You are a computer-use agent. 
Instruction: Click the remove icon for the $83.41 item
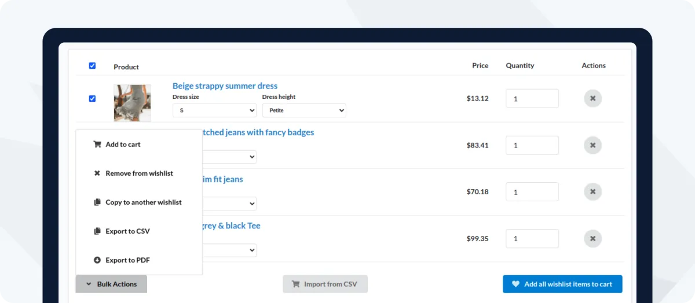pos(592,145)
